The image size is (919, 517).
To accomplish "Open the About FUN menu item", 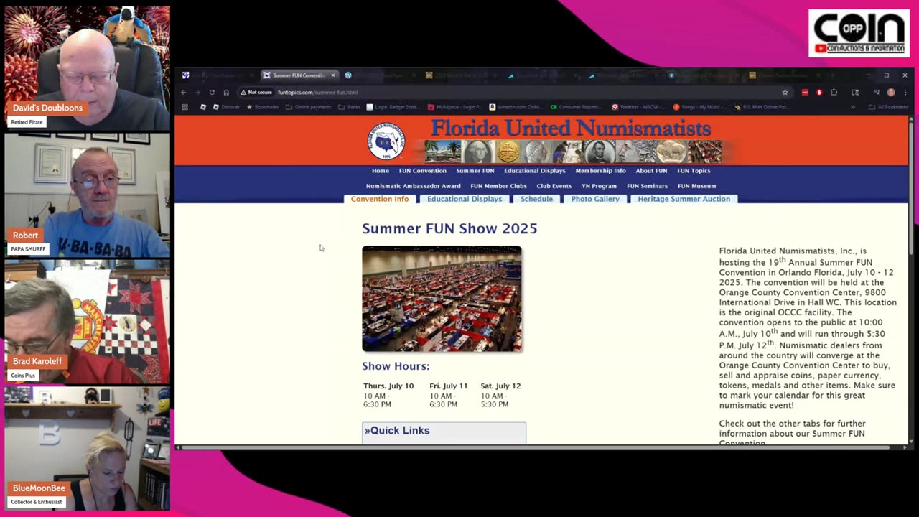I will 651,171.
